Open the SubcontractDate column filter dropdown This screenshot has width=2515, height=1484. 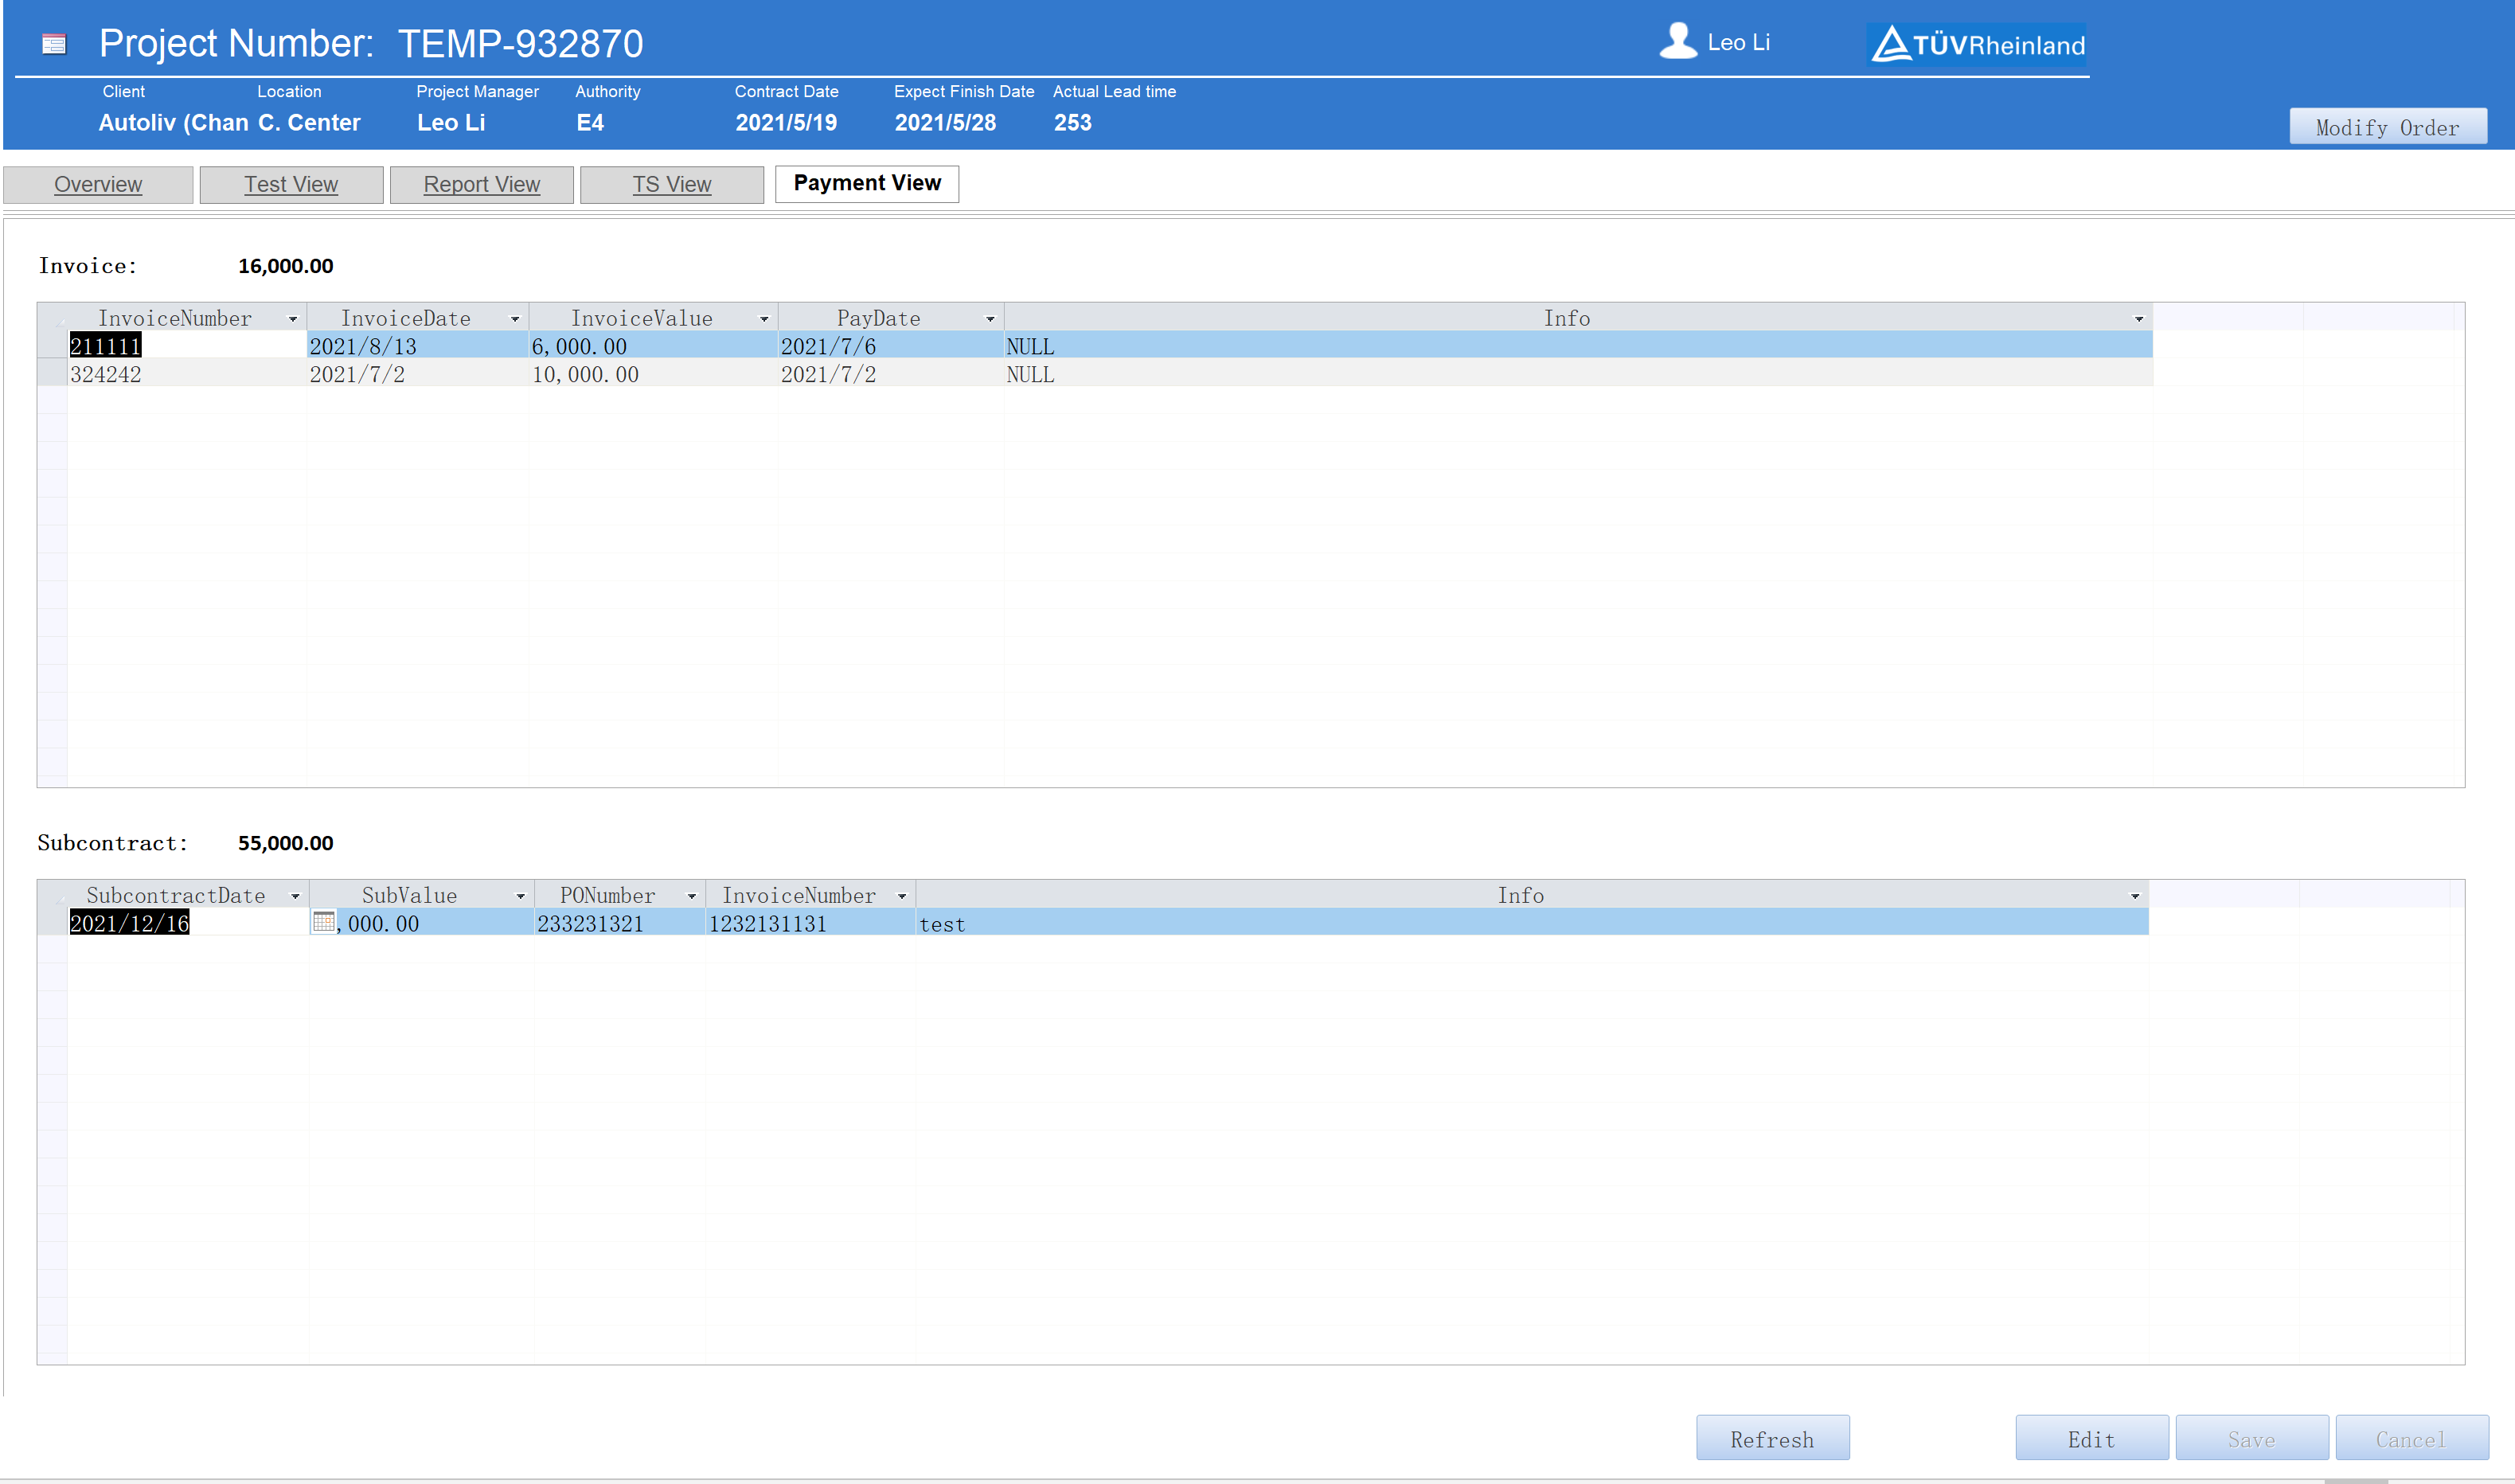click(x=295, y=896)
